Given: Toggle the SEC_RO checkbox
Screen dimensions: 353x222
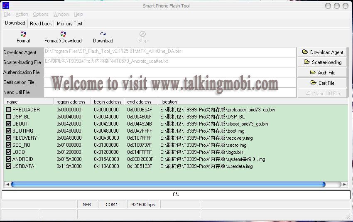Looking at the screenshot, I should [9, 145].
